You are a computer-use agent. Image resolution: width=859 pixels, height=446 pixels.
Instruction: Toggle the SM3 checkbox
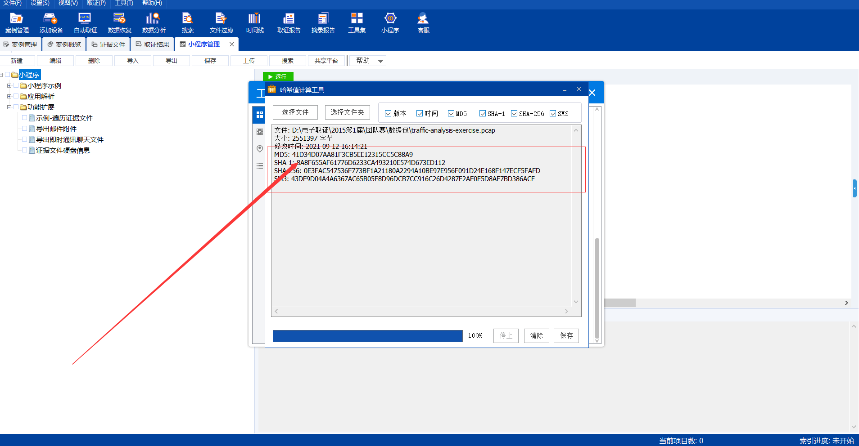[x=553, y=114]
